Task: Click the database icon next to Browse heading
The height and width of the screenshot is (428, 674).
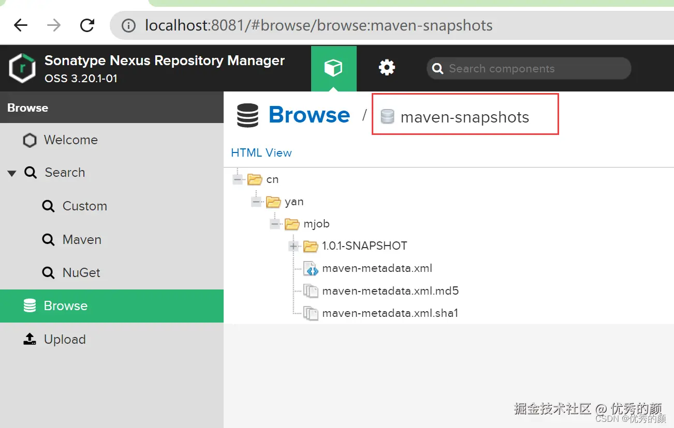Action: click(x=247, y=115)
